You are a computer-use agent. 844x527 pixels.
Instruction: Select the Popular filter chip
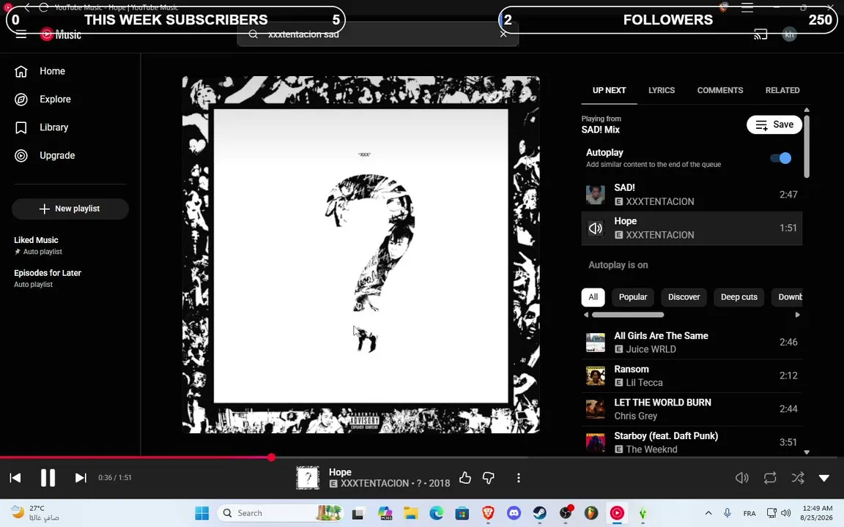click(x=632, y=297)
